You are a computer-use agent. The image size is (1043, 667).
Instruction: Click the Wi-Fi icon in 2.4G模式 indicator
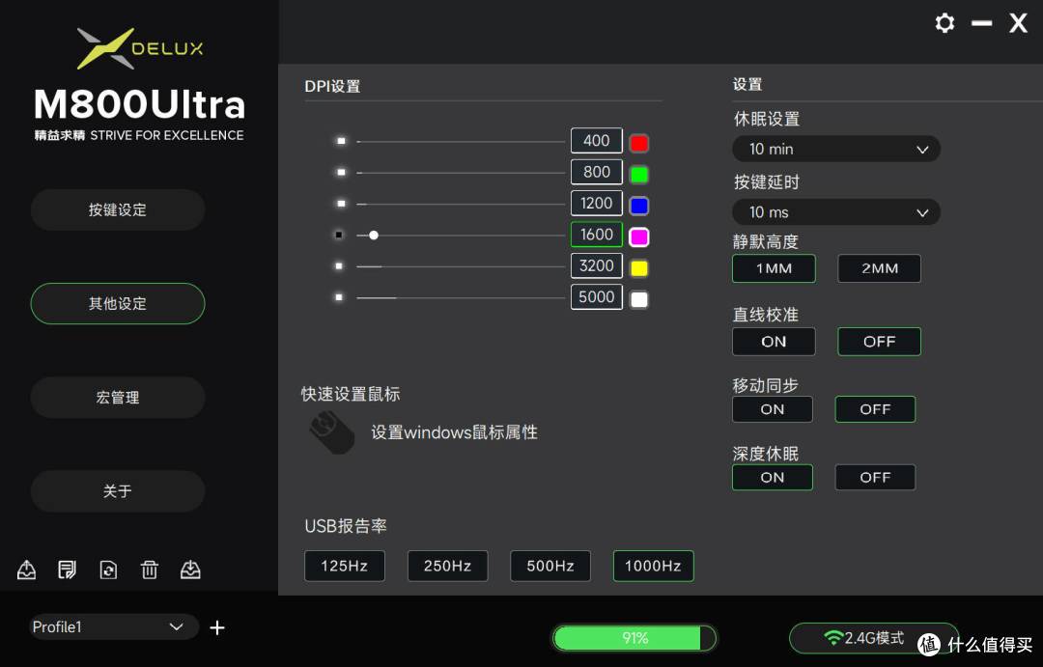click(832, 638)
